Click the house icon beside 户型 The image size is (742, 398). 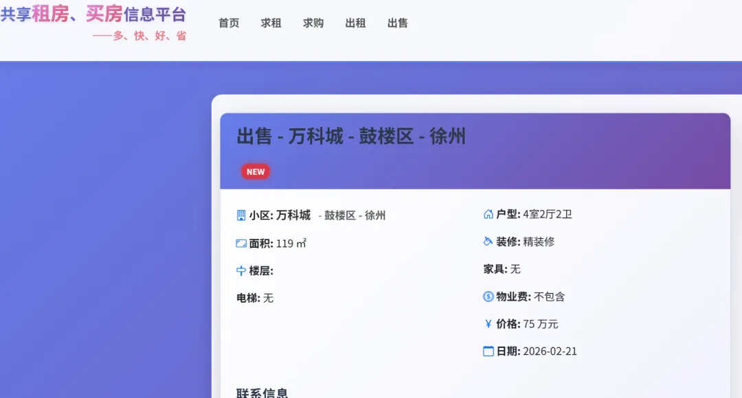(488, 214)
